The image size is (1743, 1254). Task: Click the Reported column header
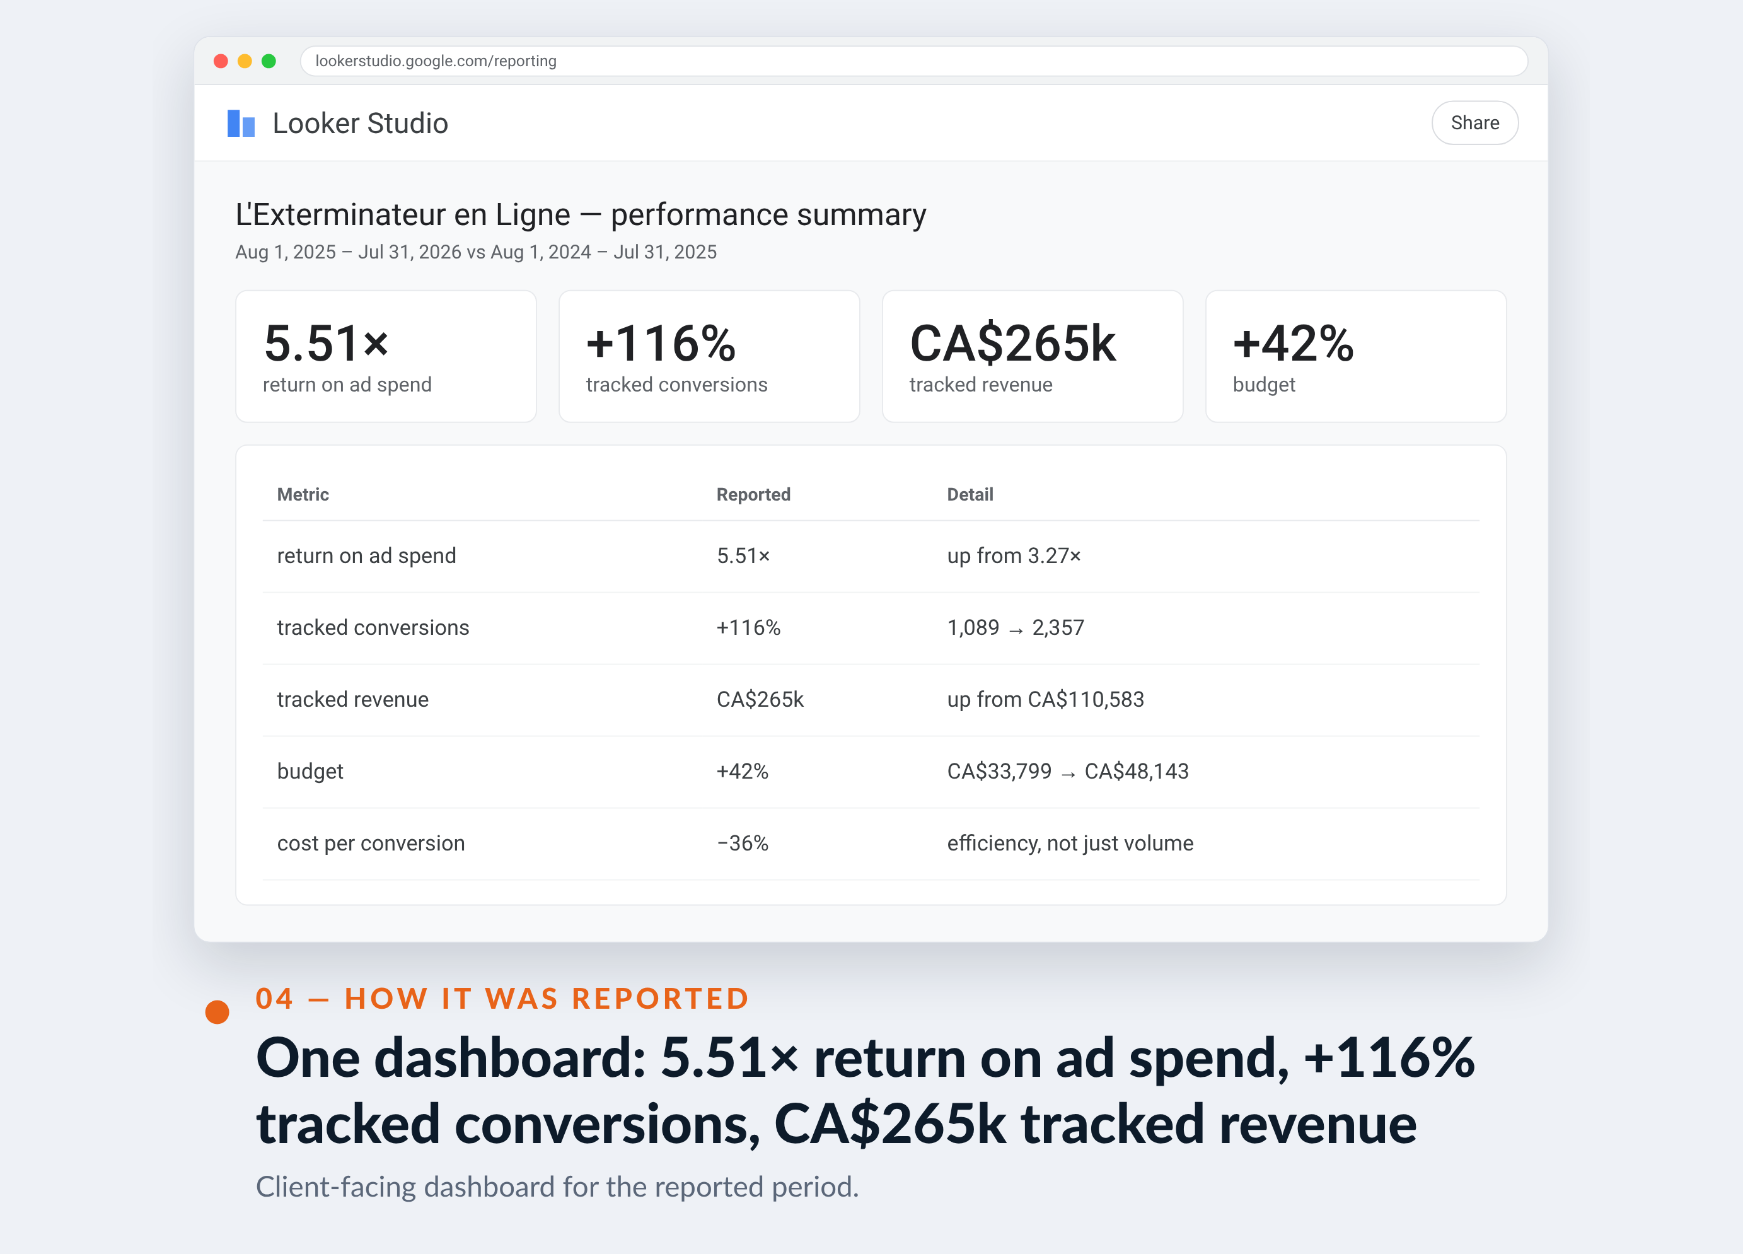point(753,494)
